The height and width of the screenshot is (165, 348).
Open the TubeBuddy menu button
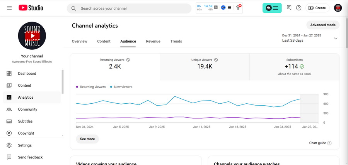pos(272,8)
